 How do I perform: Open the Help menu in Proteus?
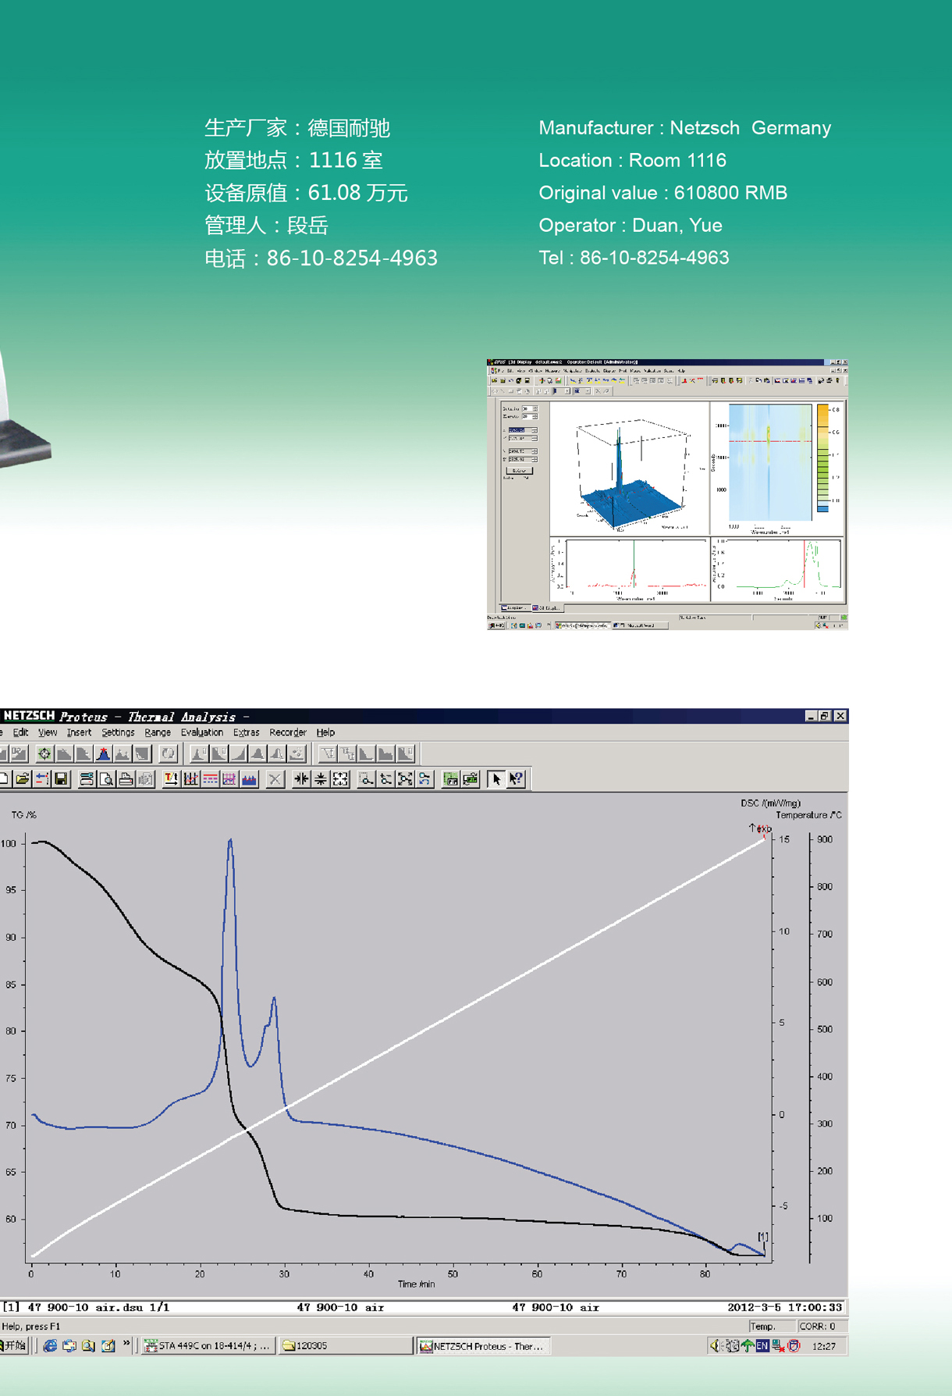coord(325,732)
